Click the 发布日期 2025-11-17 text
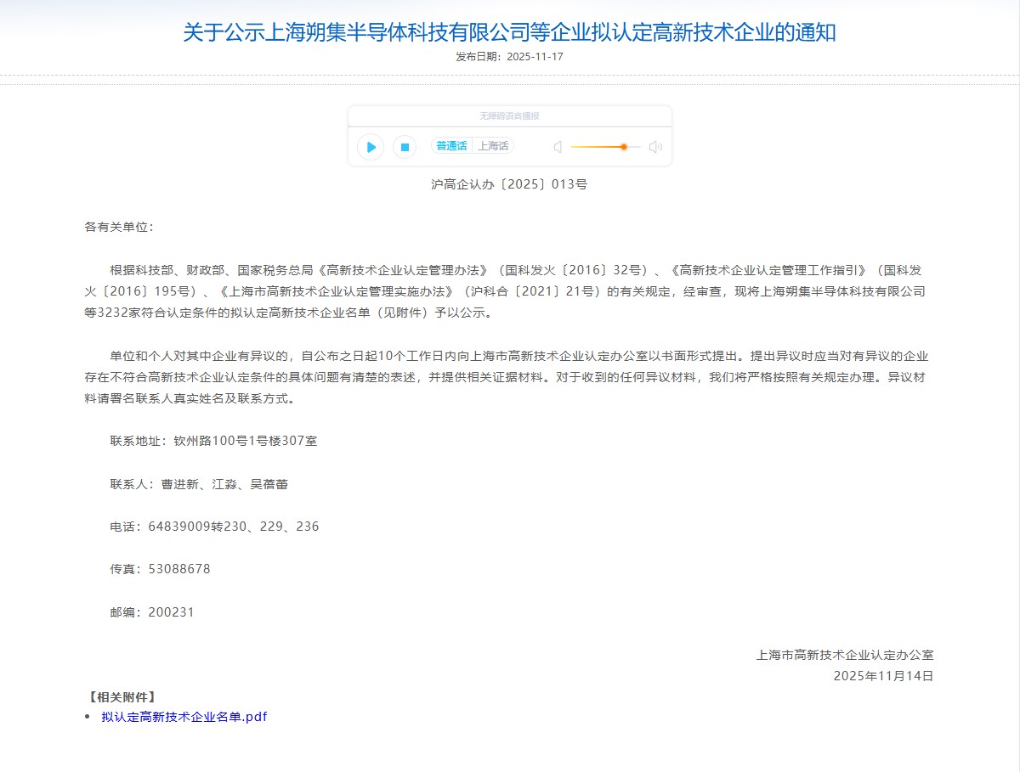The width and height of the screenshot is (1020, 772). coord(509,57)
